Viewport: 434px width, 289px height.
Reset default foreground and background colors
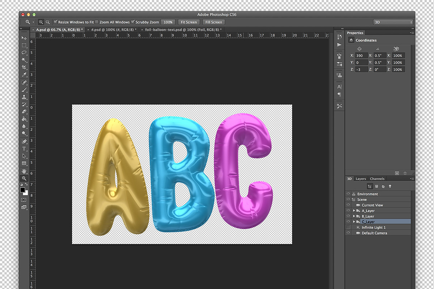pyautogui.click(x=21, y=184)
